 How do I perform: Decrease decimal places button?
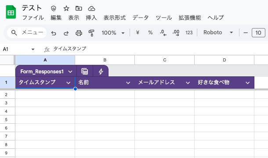point(163,32)
